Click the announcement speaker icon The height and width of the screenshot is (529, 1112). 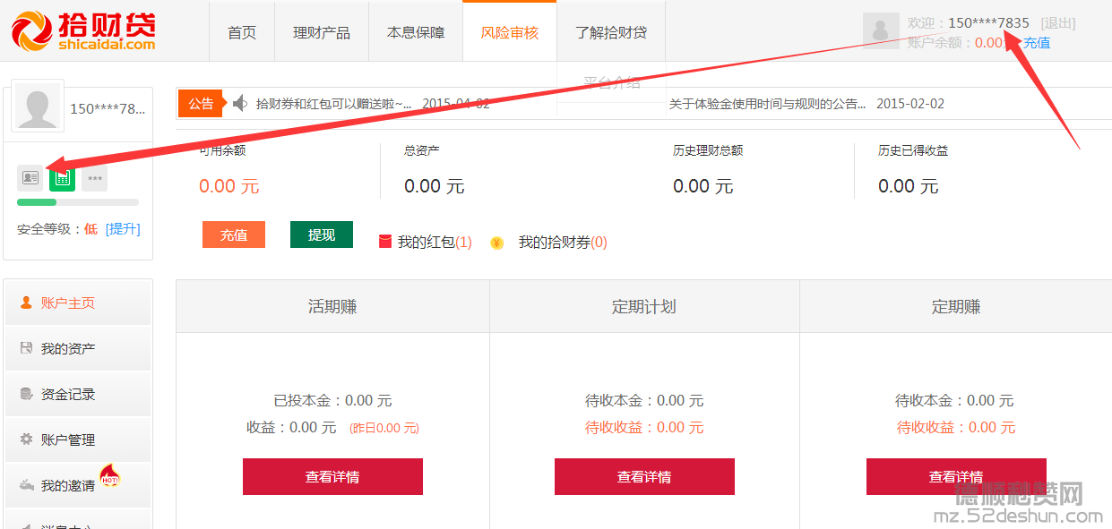click(x=240, y=103)
